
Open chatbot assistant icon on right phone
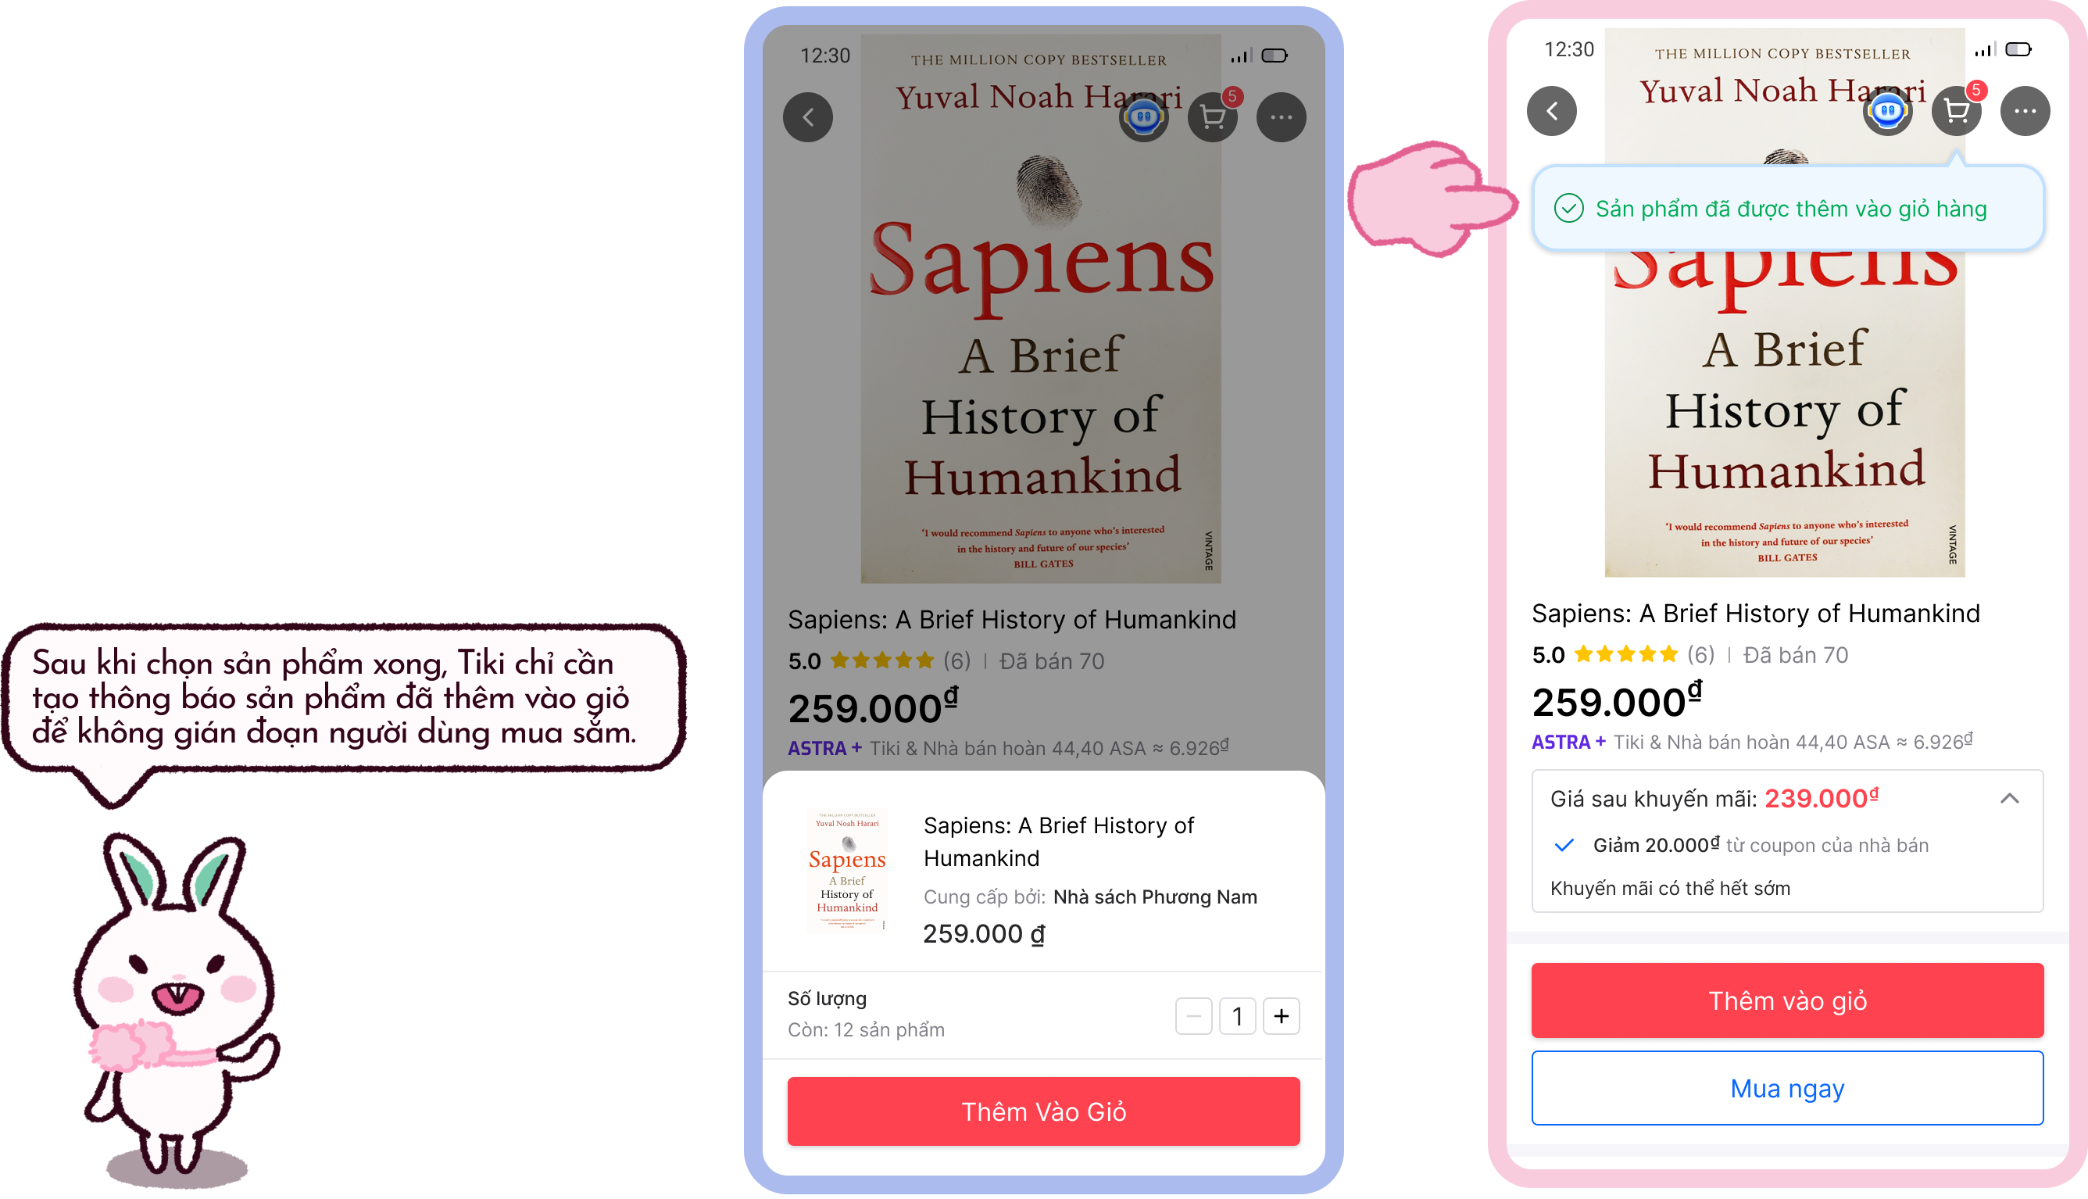[x=1887, y=111]
